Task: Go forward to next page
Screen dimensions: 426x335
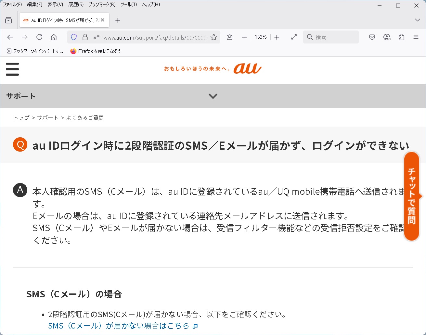Action: [x=25, y=37]
